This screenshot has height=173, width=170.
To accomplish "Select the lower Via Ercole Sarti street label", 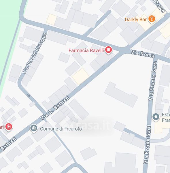I will [147, 144].
